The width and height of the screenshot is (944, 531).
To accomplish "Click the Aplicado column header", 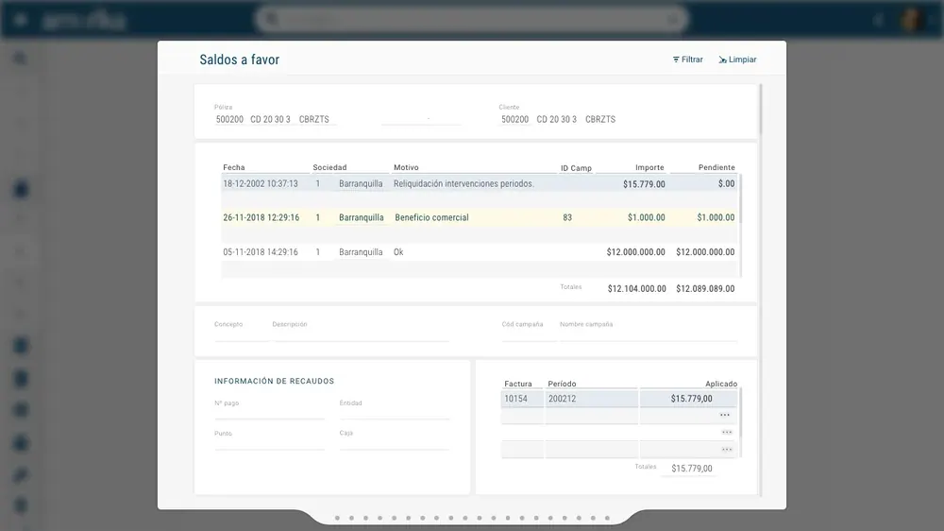I will tap(721, 384).
